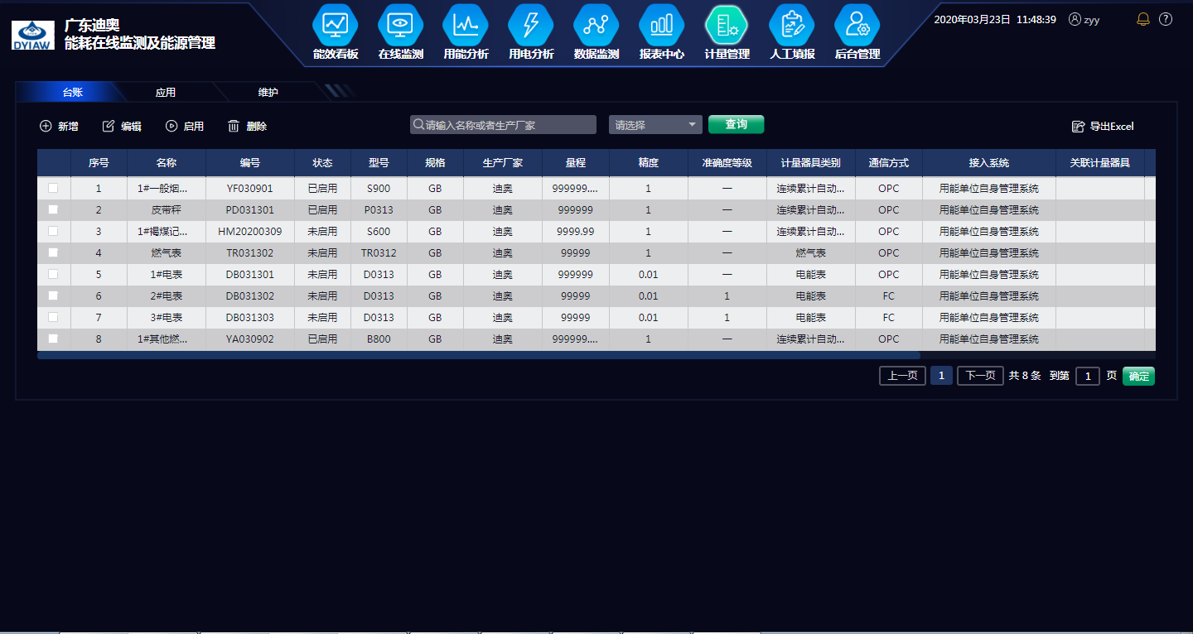Open the 能效看板 dashboard icon

(x=335, y=26)
